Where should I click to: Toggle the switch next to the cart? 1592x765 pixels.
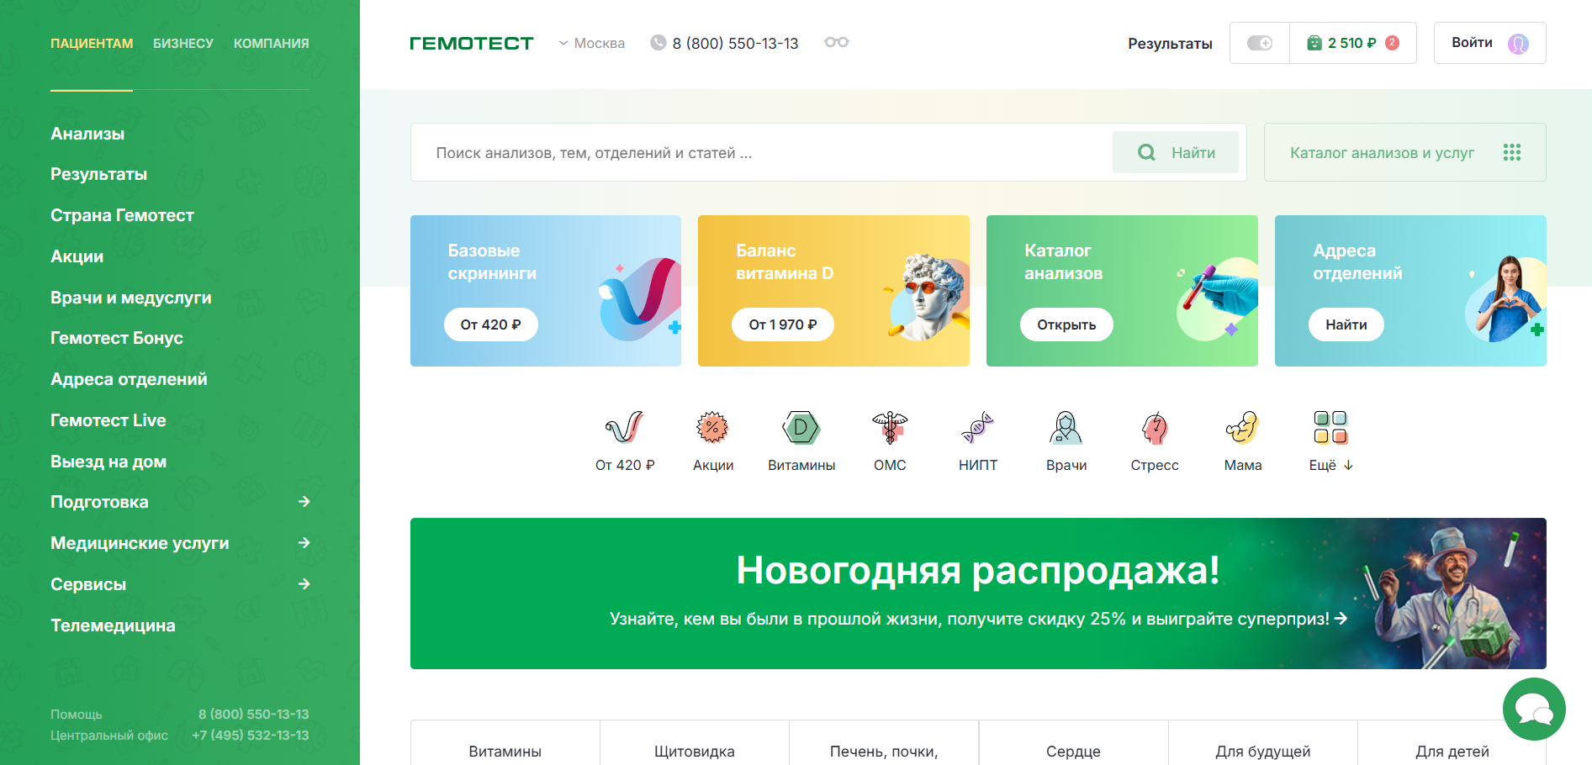click(1260, 43)
